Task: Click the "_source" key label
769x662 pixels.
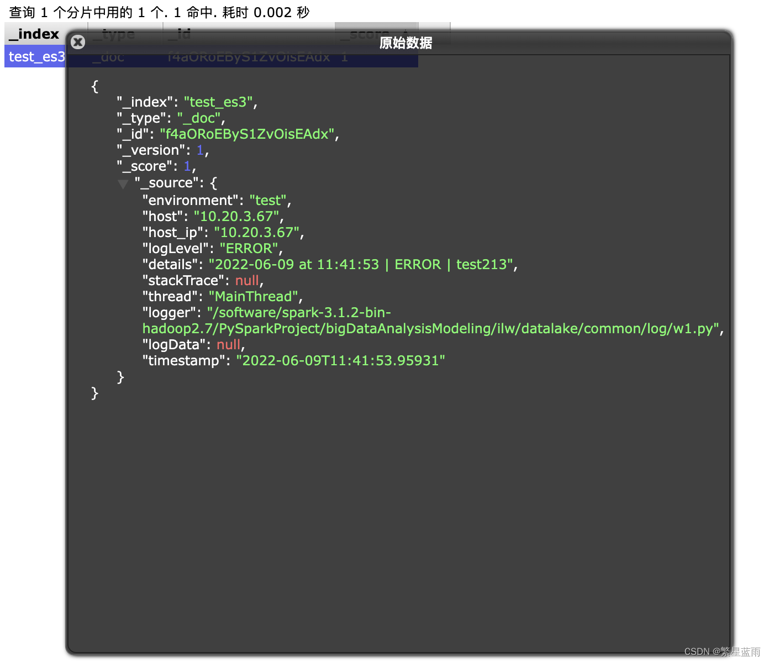Action: point(169,183)
